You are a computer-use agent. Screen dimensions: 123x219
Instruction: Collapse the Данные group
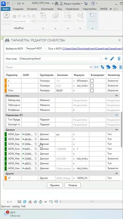(117, 130)
